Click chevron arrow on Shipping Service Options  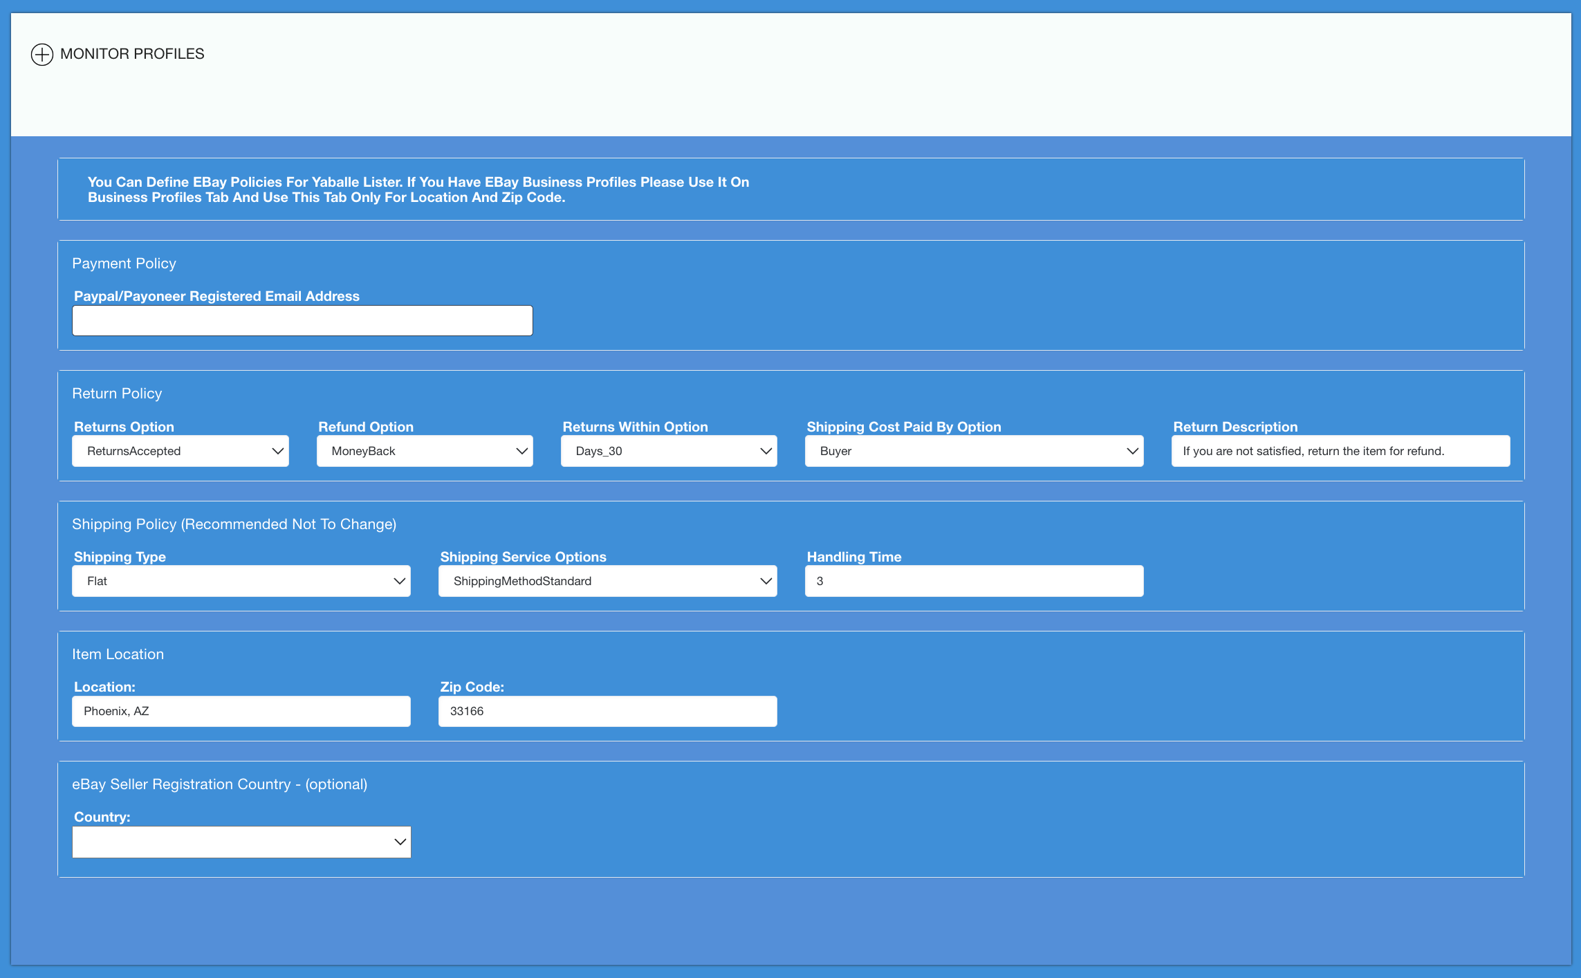tap(766, 581)
